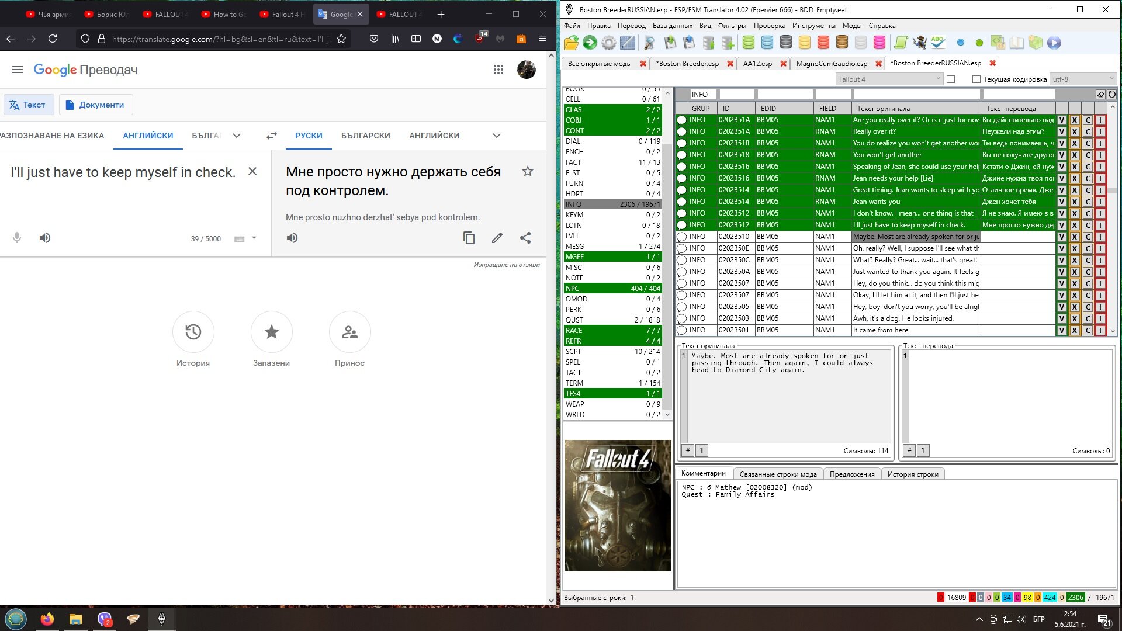
Task: Switch to the AA12.esp tab
Action: click(x=757, y=64)
